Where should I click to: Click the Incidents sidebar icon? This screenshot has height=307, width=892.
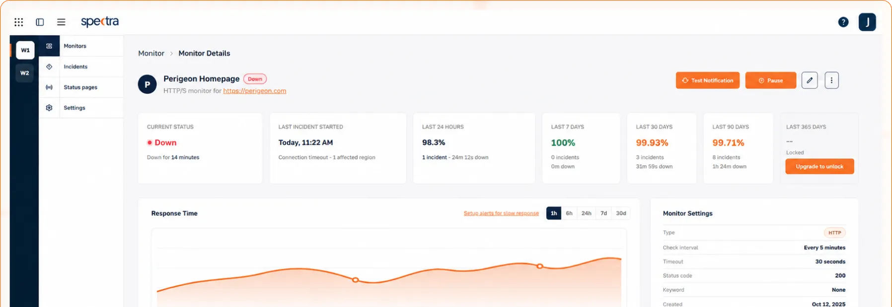[x=49, y=67]
